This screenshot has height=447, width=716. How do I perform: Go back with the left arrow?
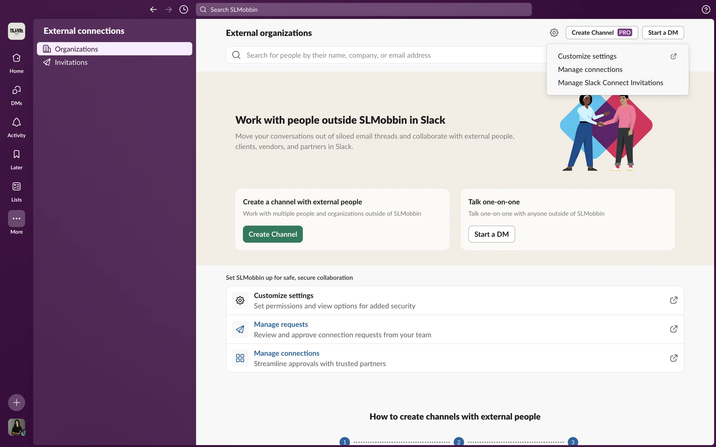click(x=153, y=10)
